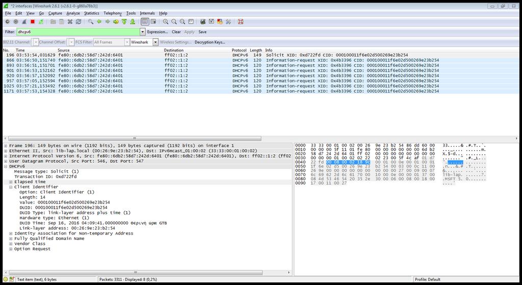This screenshot has width=522, height=285.
Task: Stop the running capture (red square)
Action: (33, 21)
